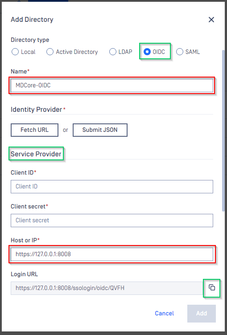Click the dialog's vertical scrollbar
Viewport: 227px width, 335px height.
pos(223,131)
